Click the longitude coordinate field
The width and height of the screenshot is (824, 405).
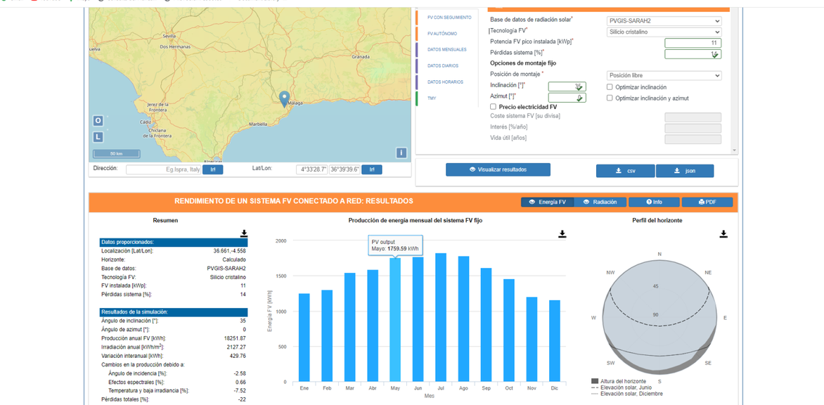coord(312,169)
